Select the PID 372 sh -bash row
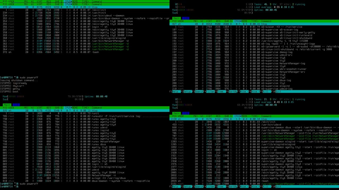 click(x=85, y=52)
